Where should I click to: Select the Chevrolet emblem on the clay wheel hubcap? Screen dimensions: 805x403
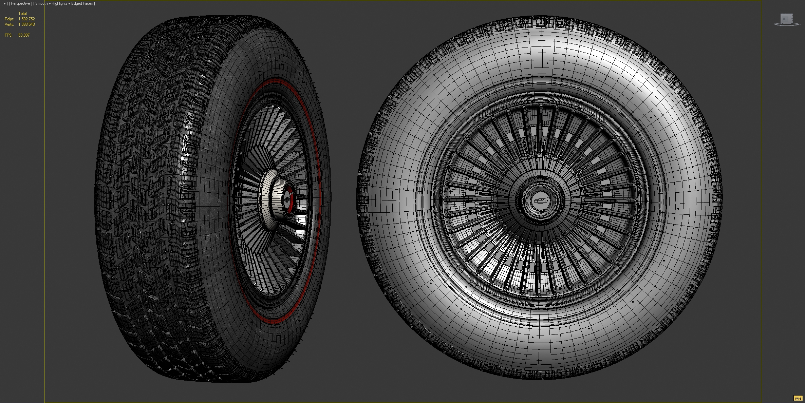541,201
